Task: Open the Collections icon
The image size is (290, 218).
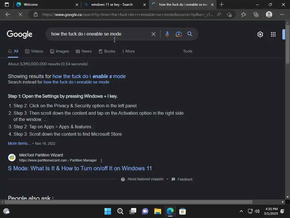Action: pos(256,14)
